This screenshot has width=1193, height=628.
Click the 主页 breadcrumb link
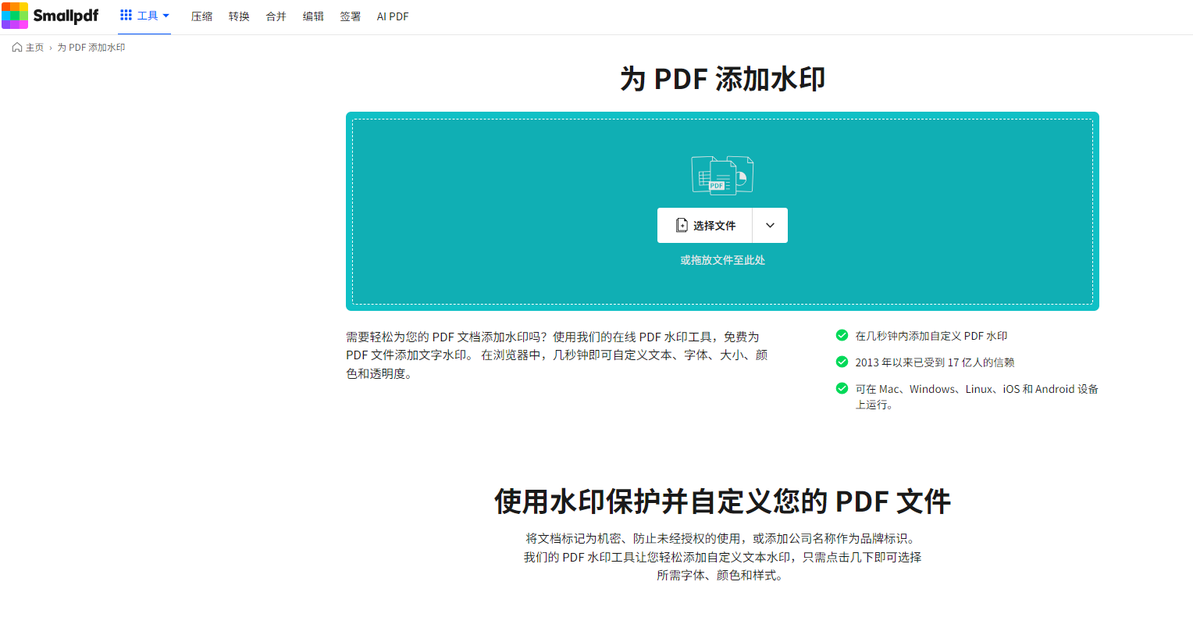coord(34,48)
